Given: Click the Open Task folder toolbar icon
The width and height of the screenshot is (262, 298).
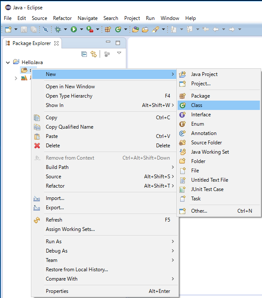Looking at the screenshot, I should tap(145, 29).
